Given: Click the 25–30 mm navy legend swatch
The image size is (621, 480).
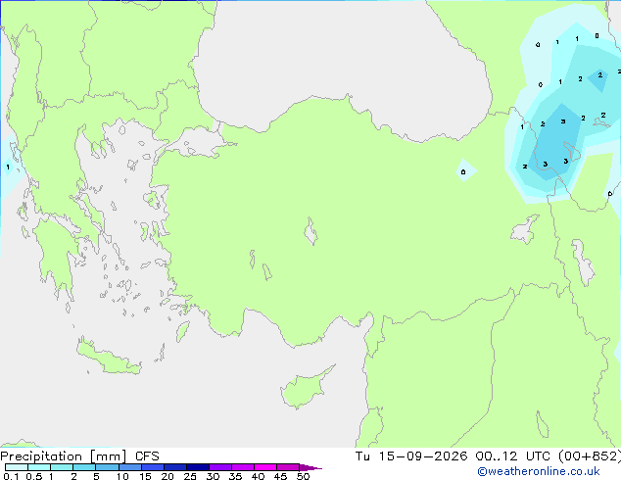Looking at the screenshot, I should coord(197,467).
